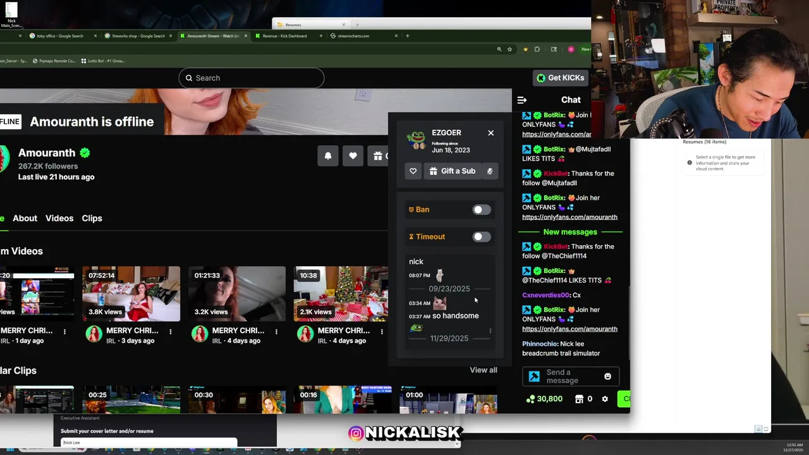Open the onlyfans.com/amouranth link in last BotRix message
The image size is (809, 455).
569,329
